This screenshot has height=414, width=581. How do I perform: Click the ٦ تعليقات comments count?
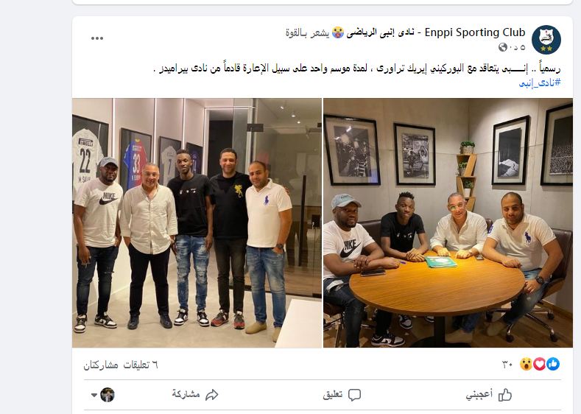141,365
